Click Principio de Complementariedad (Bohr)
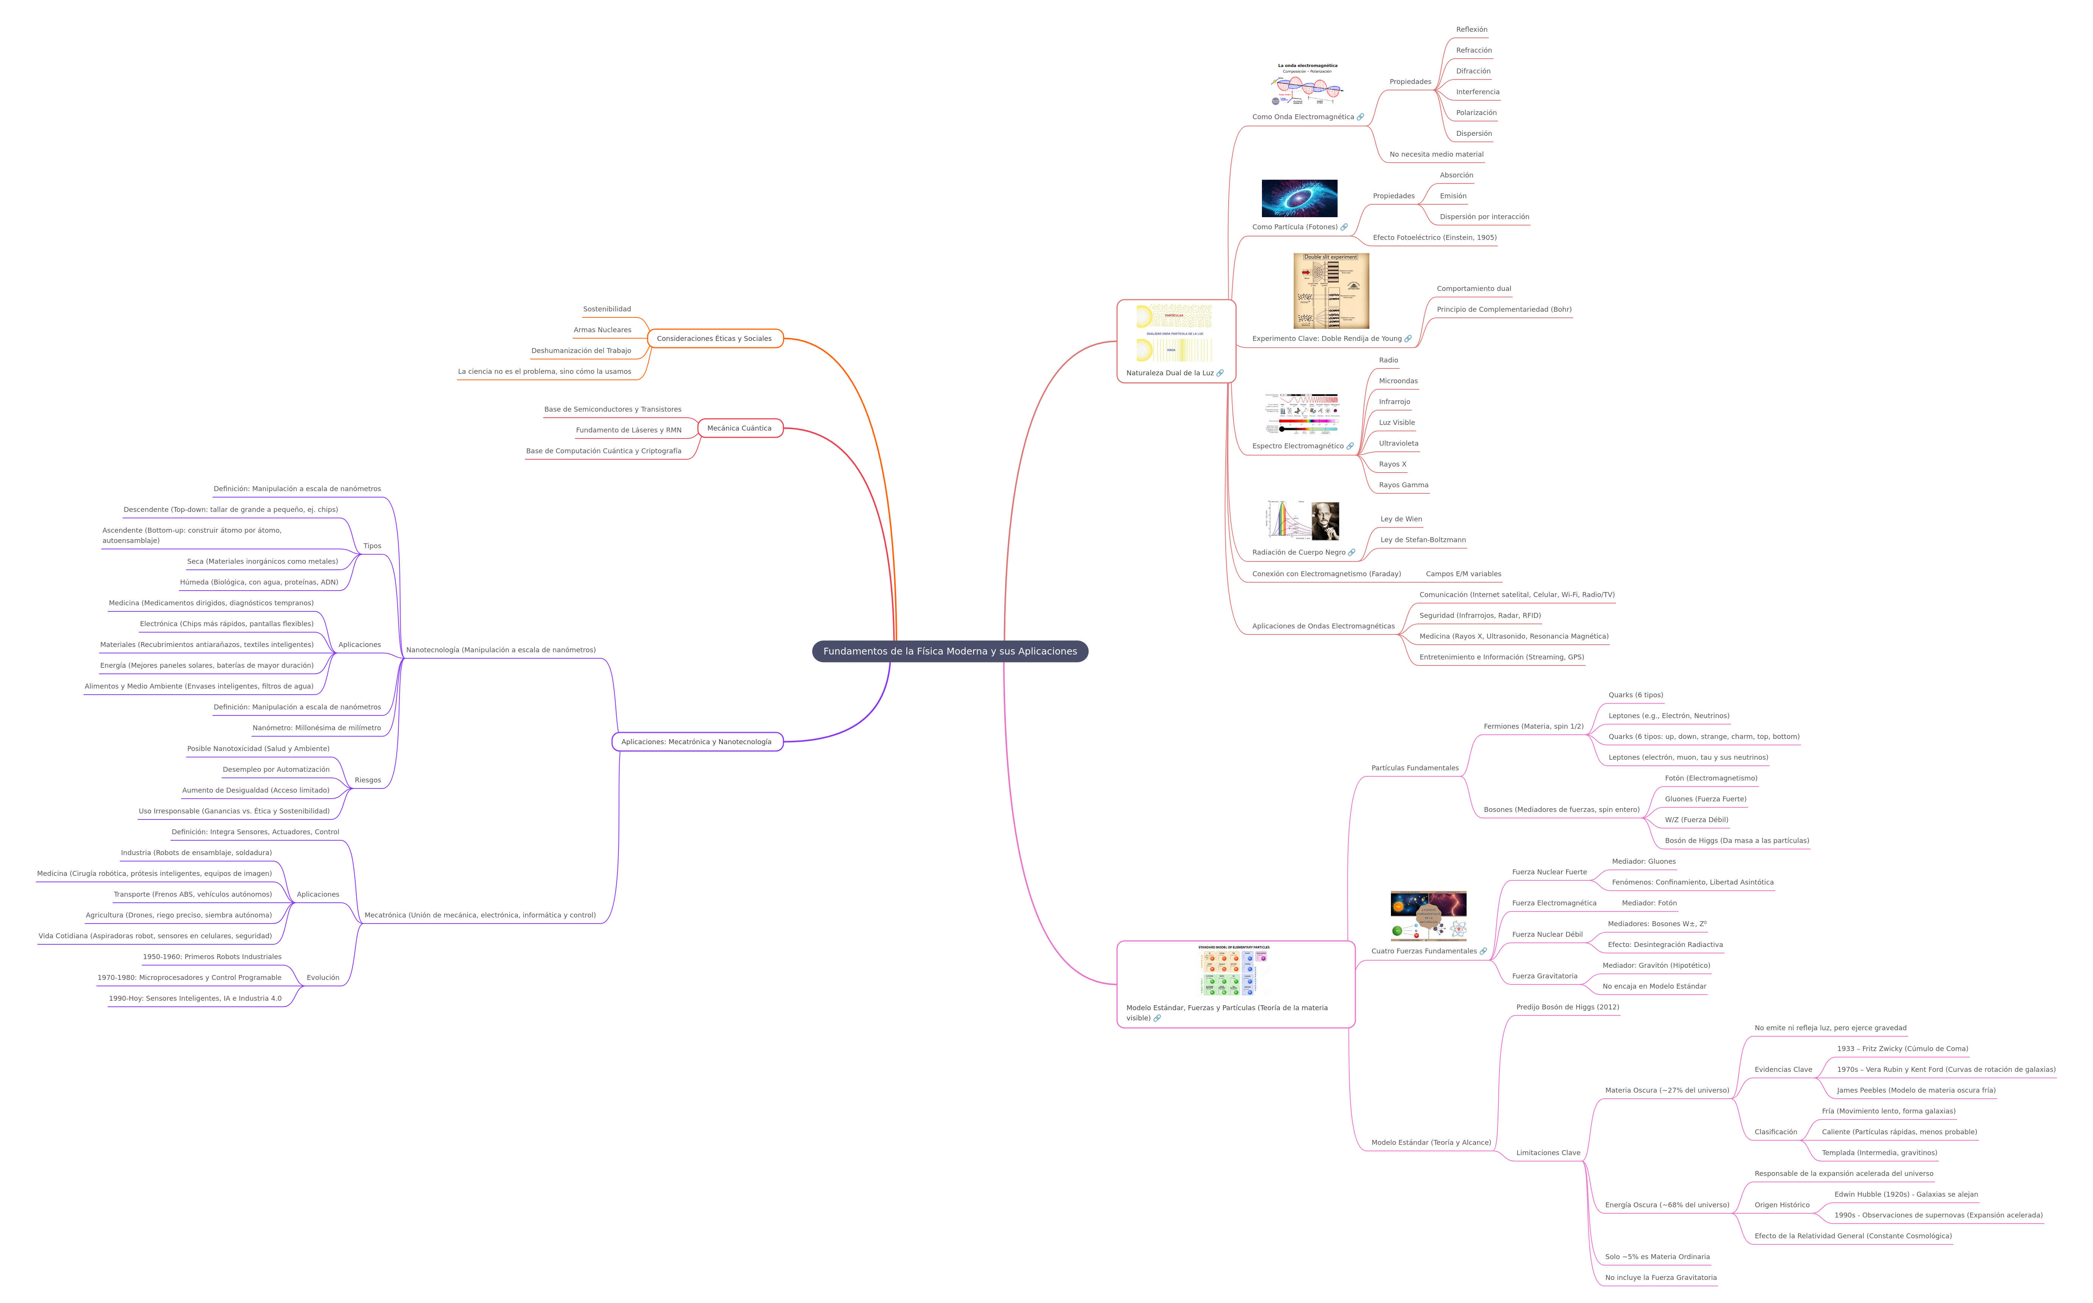The image size is (2093, 1303). click(x=1504, y=309)
